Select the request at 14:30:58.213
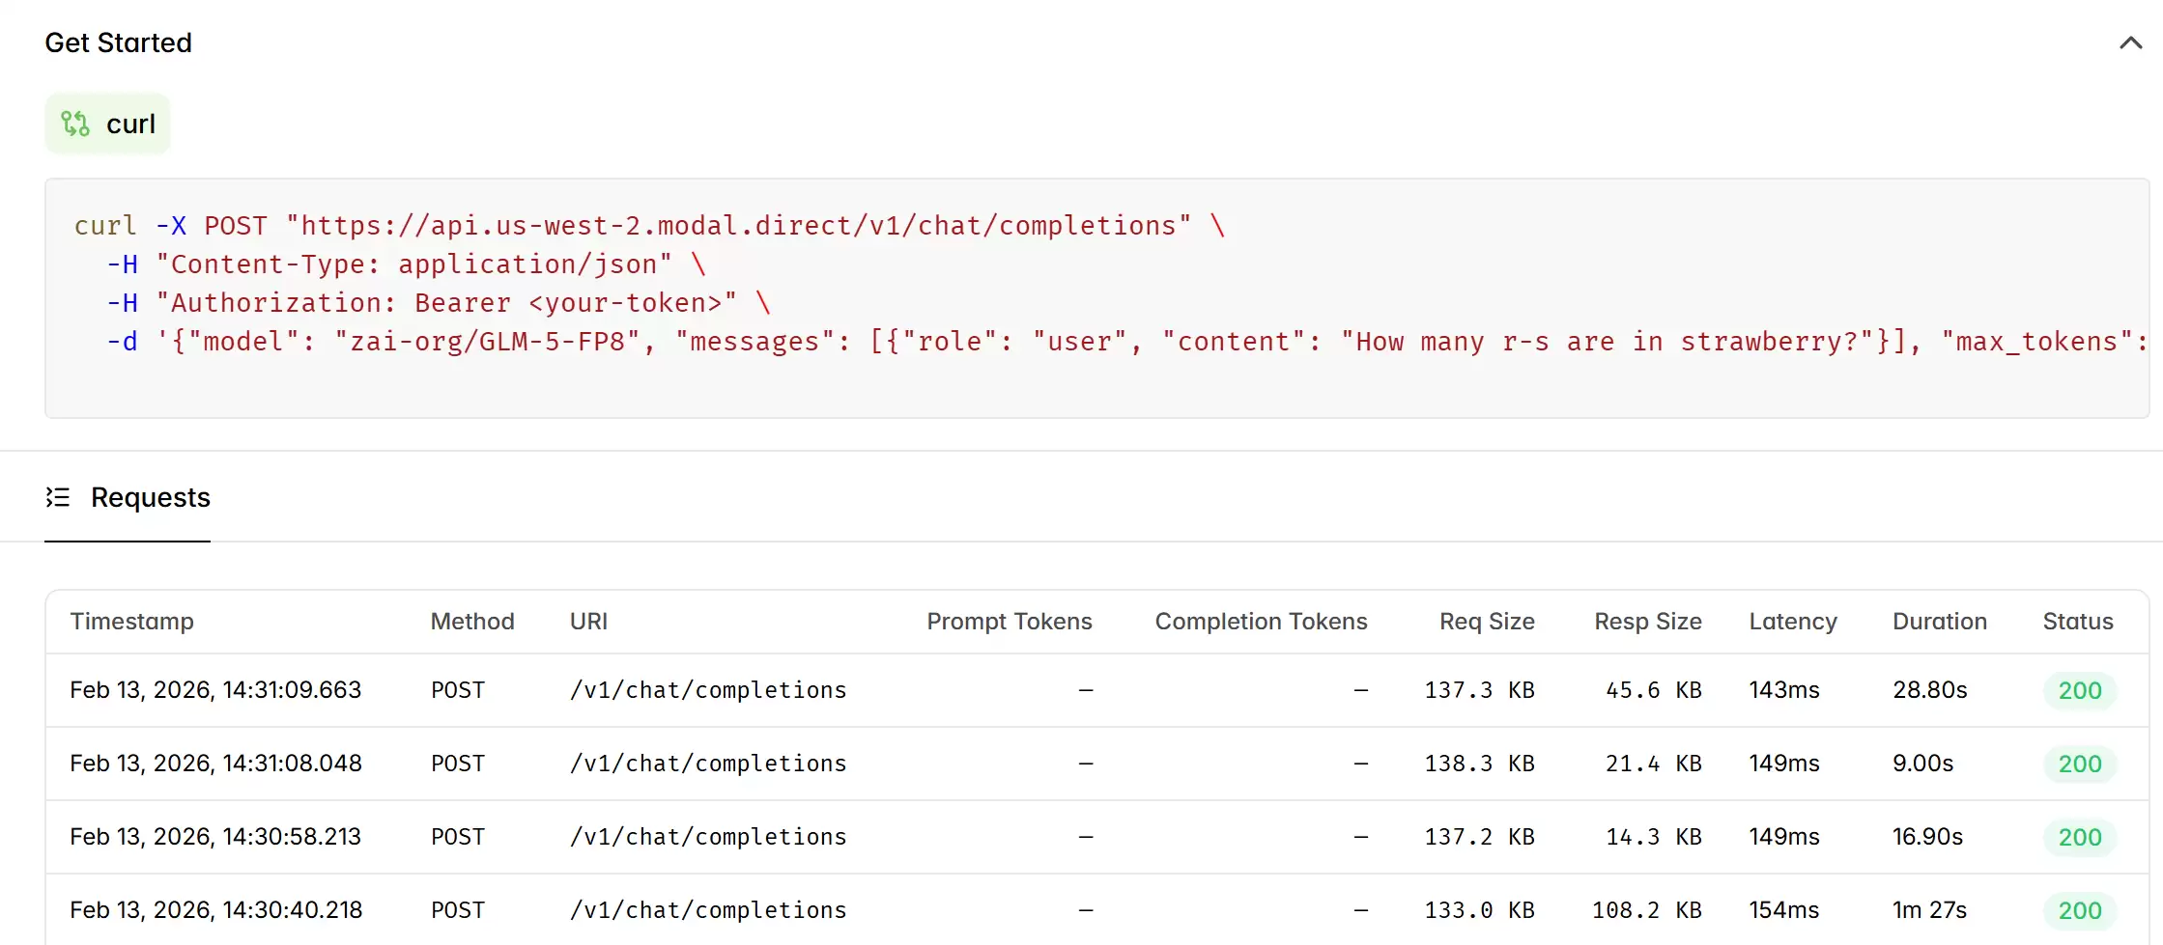Screen dimensions: 2163x945 [215, 837]
